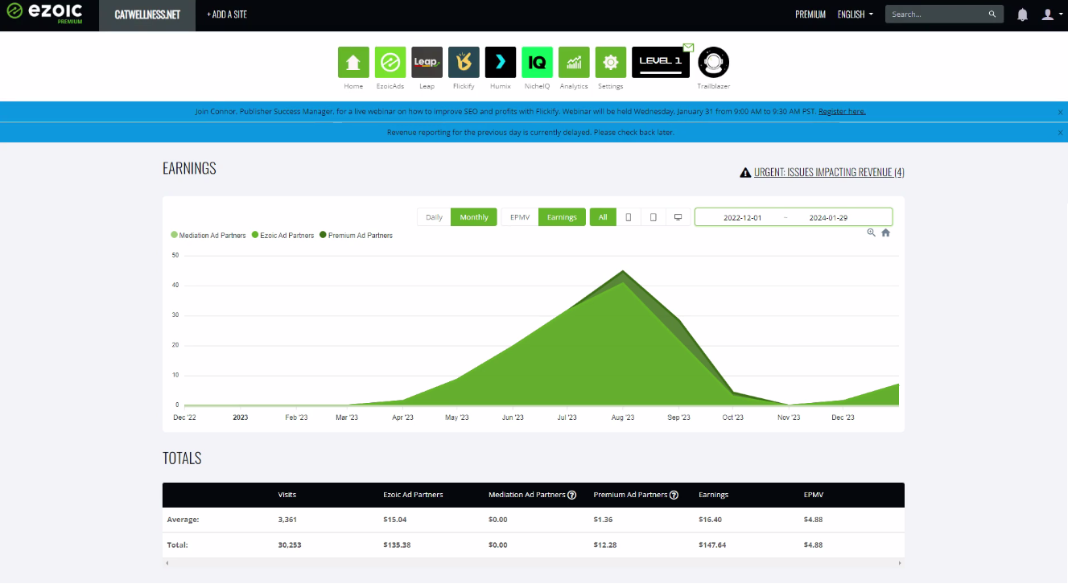
Task: Click the Level 1 badge
Action: pyautogui.click(x=661, y=62)
